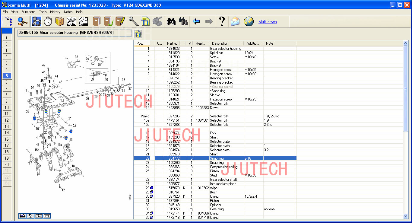Select the 'Spiral pin' row

coord(215,53)
